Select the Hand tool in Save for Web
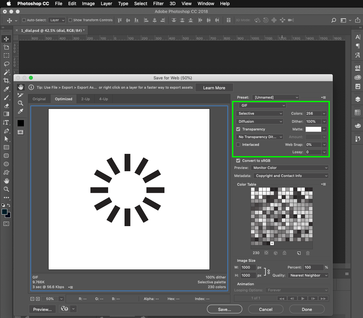Viewport: 363px width, 318px height. pyautogui.click(x=21, y=87)
